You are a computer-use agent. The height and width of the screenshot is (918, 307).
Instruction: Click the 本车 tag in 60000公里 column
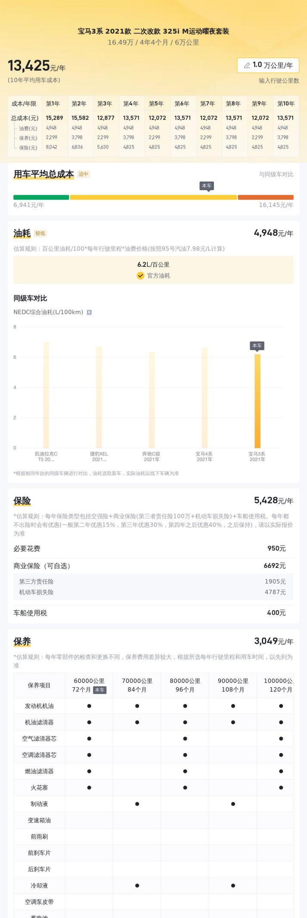tap(99, 690)
